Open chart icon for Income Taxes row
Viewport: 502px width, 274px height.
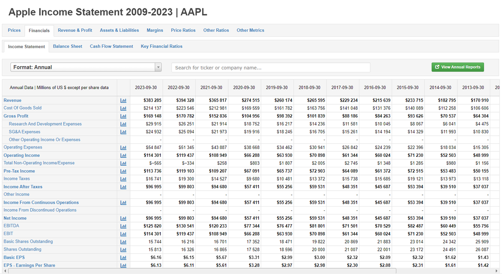click(x=123, y=179)
